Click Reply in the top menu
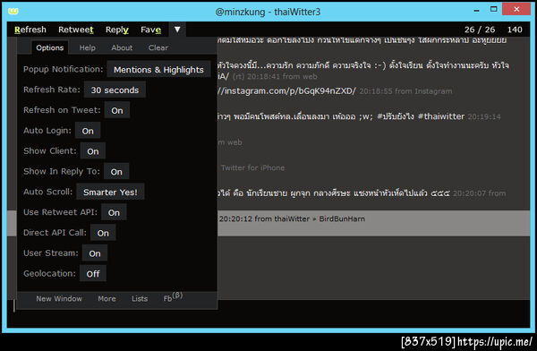This screenshot has height=351, width=537. pyautogui.click(x=116, y=30)
